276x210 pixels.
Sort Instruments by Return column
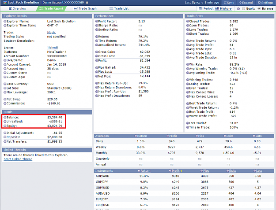point(145,170)
